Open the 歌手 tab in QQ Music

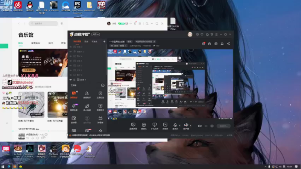63,43
